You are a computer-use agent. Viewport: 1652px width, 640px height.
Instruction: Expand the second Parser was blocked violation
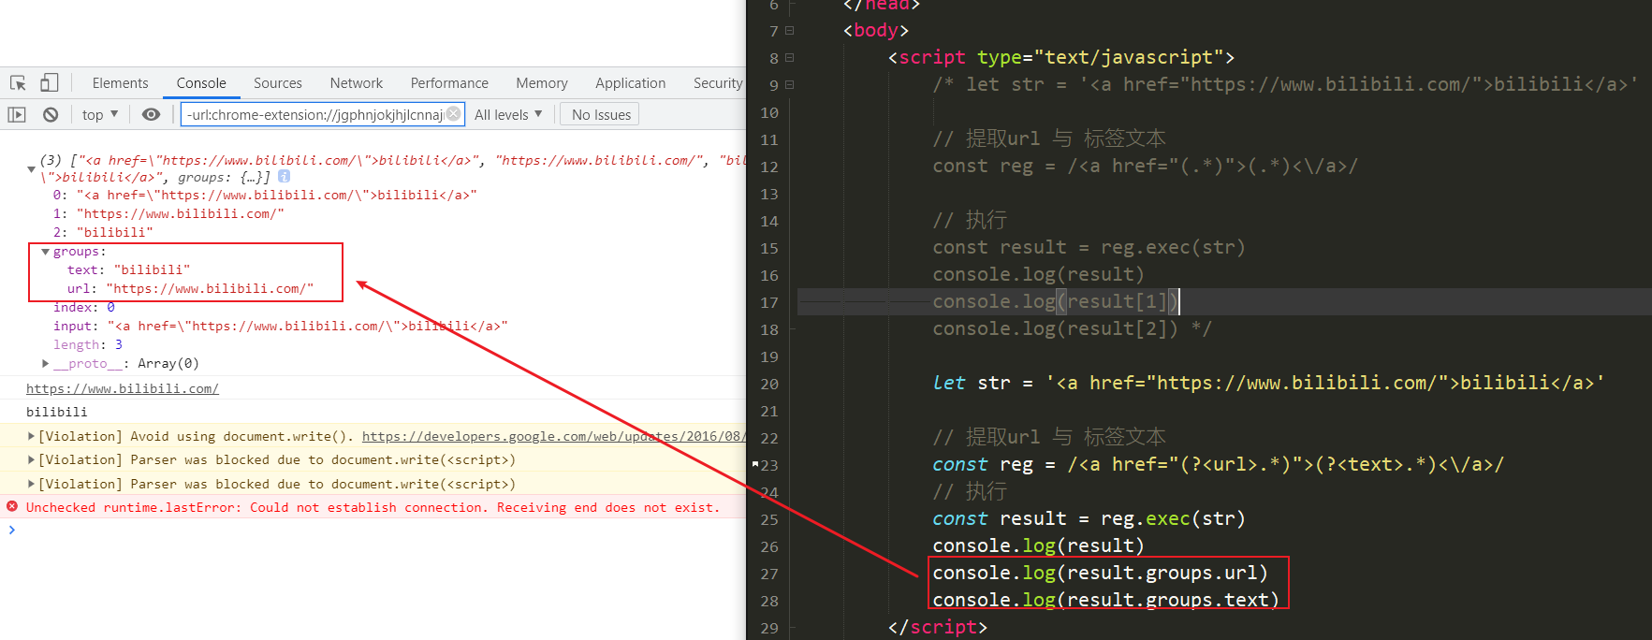point(31,484)
